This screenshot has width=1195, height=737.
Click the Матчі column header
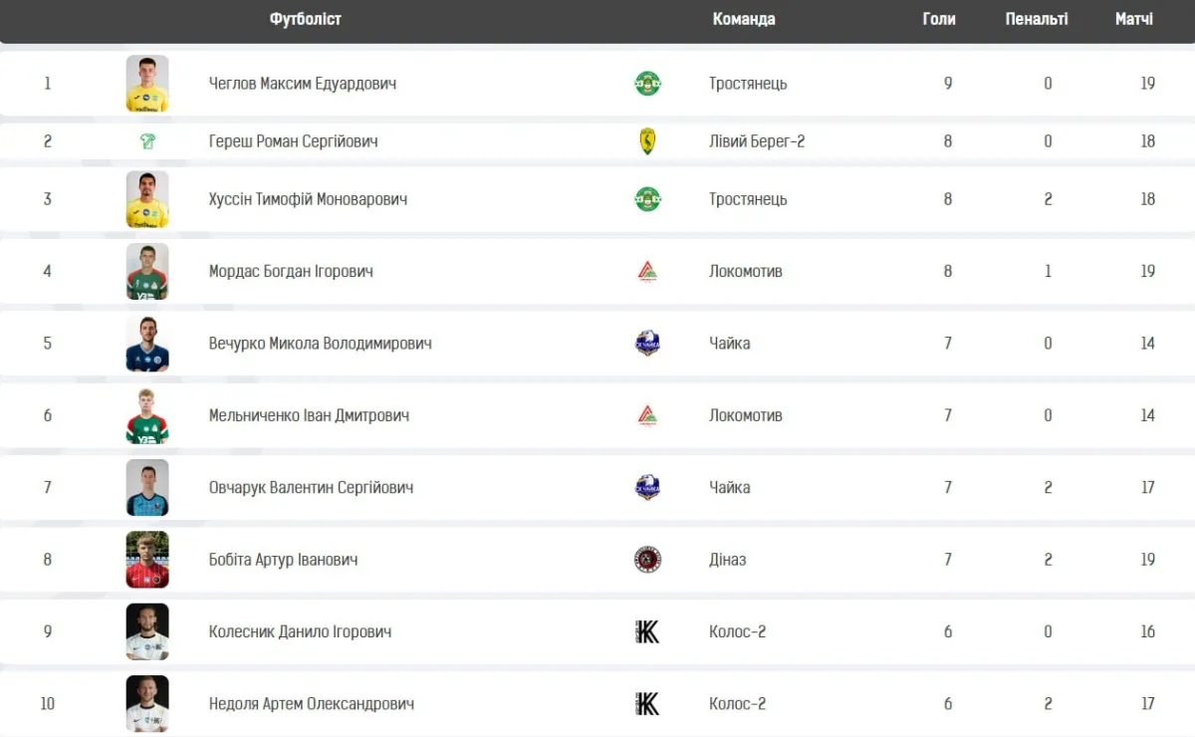(1134, 19)
